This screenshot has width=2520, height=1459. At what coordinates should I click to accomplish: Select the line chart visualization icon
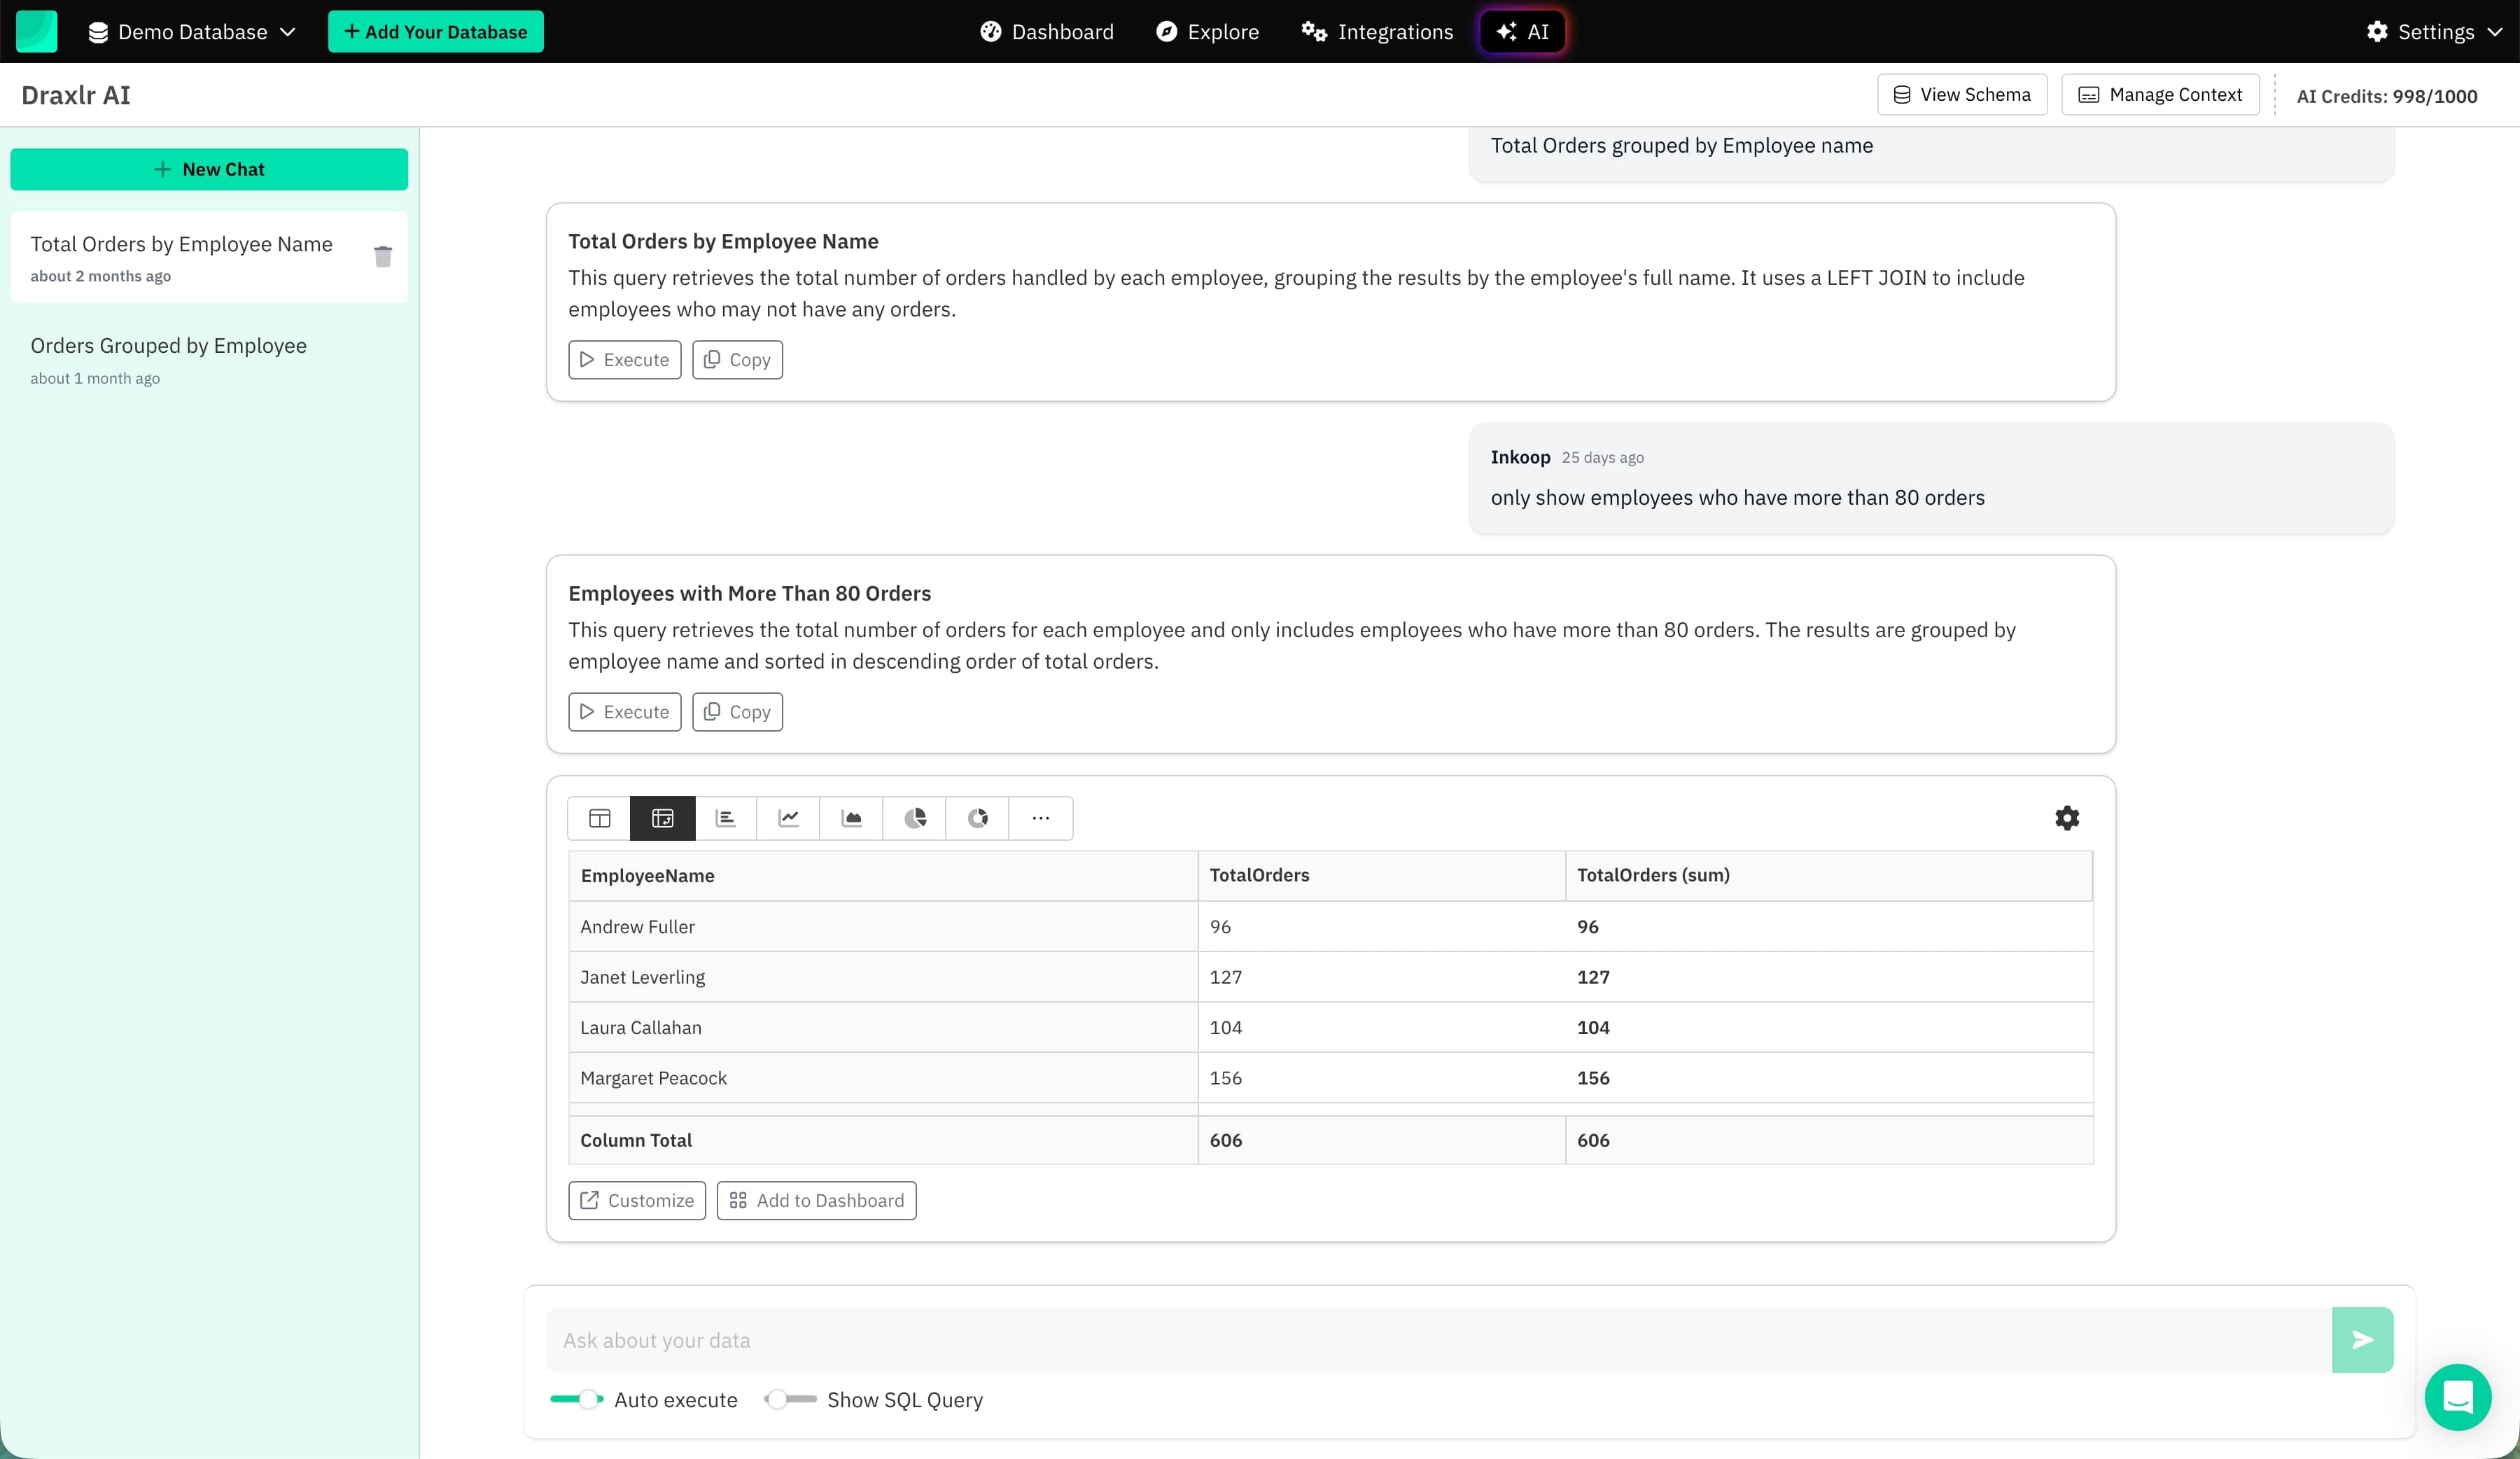coord(789,818)
